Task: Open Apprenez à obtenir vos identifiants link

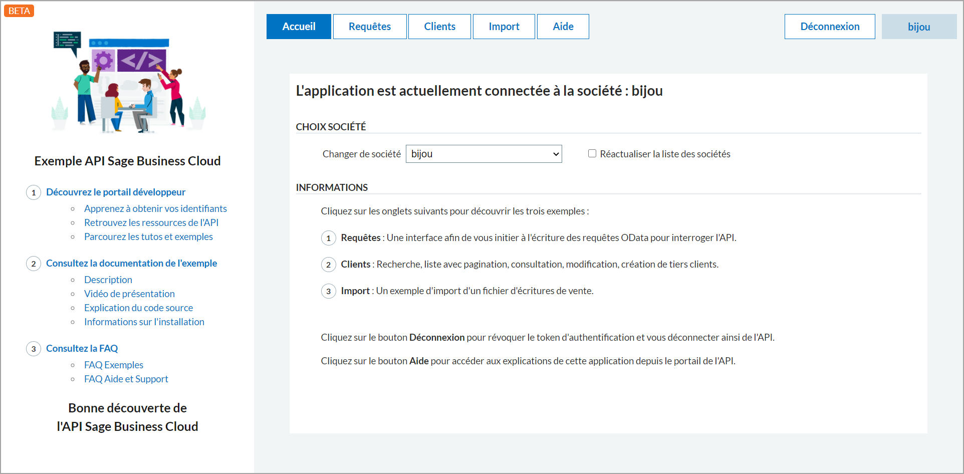Action: tap(155, 208)
